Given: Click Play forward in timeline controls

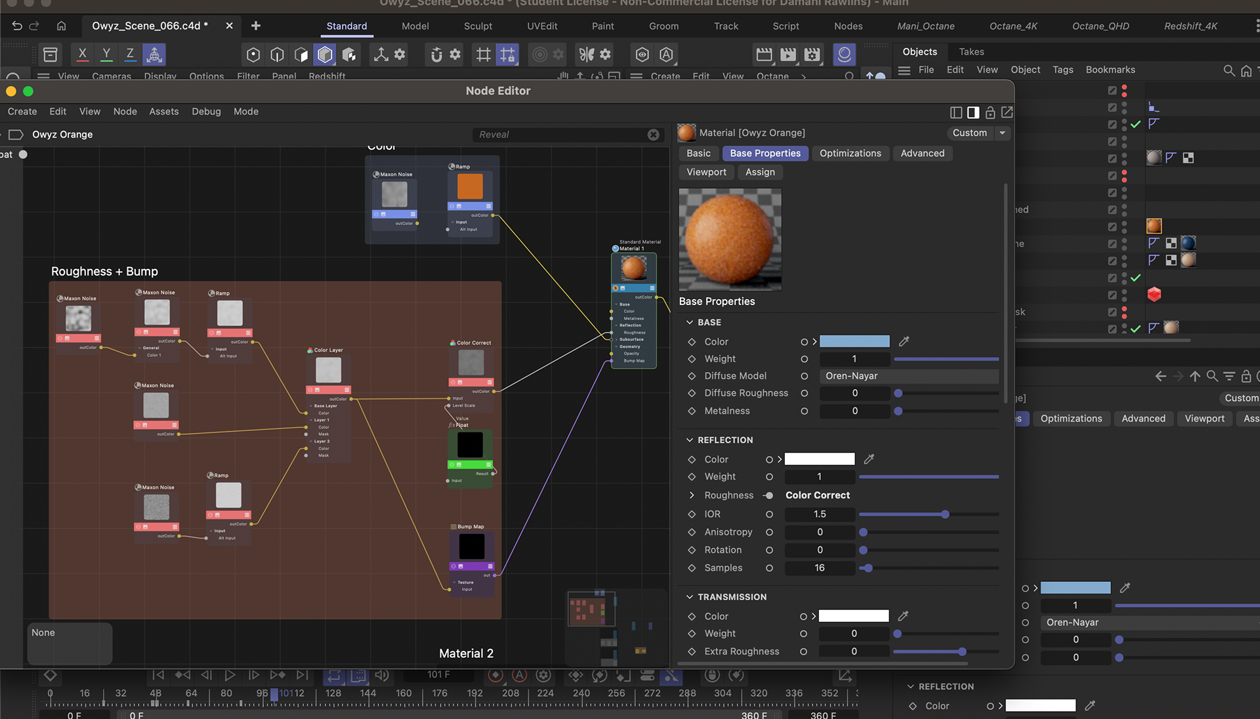Looking at the screenshot, I should [230, 674].
